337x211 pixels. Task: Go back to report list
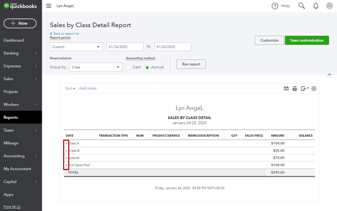(64, 33)
